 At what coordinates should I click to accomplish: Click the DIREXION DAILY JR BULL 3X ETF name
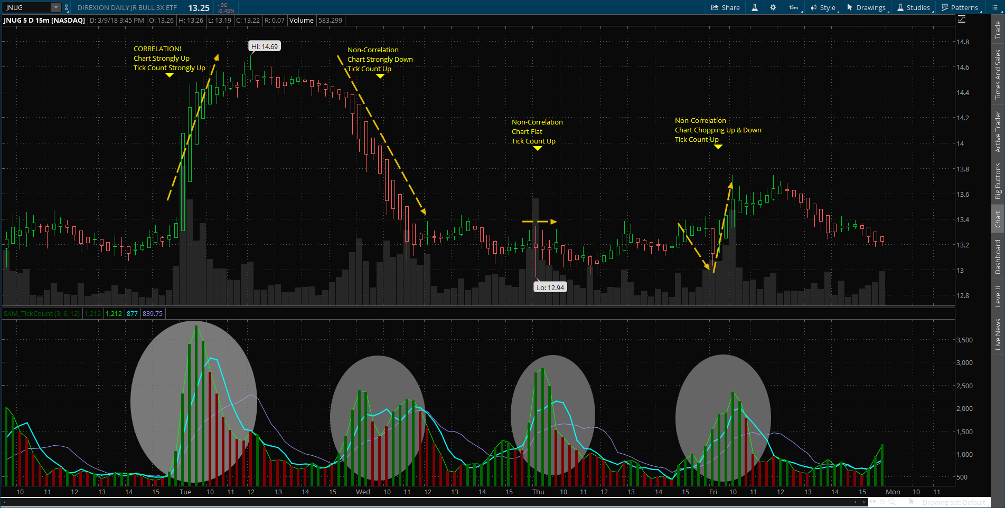click(127, 7)
